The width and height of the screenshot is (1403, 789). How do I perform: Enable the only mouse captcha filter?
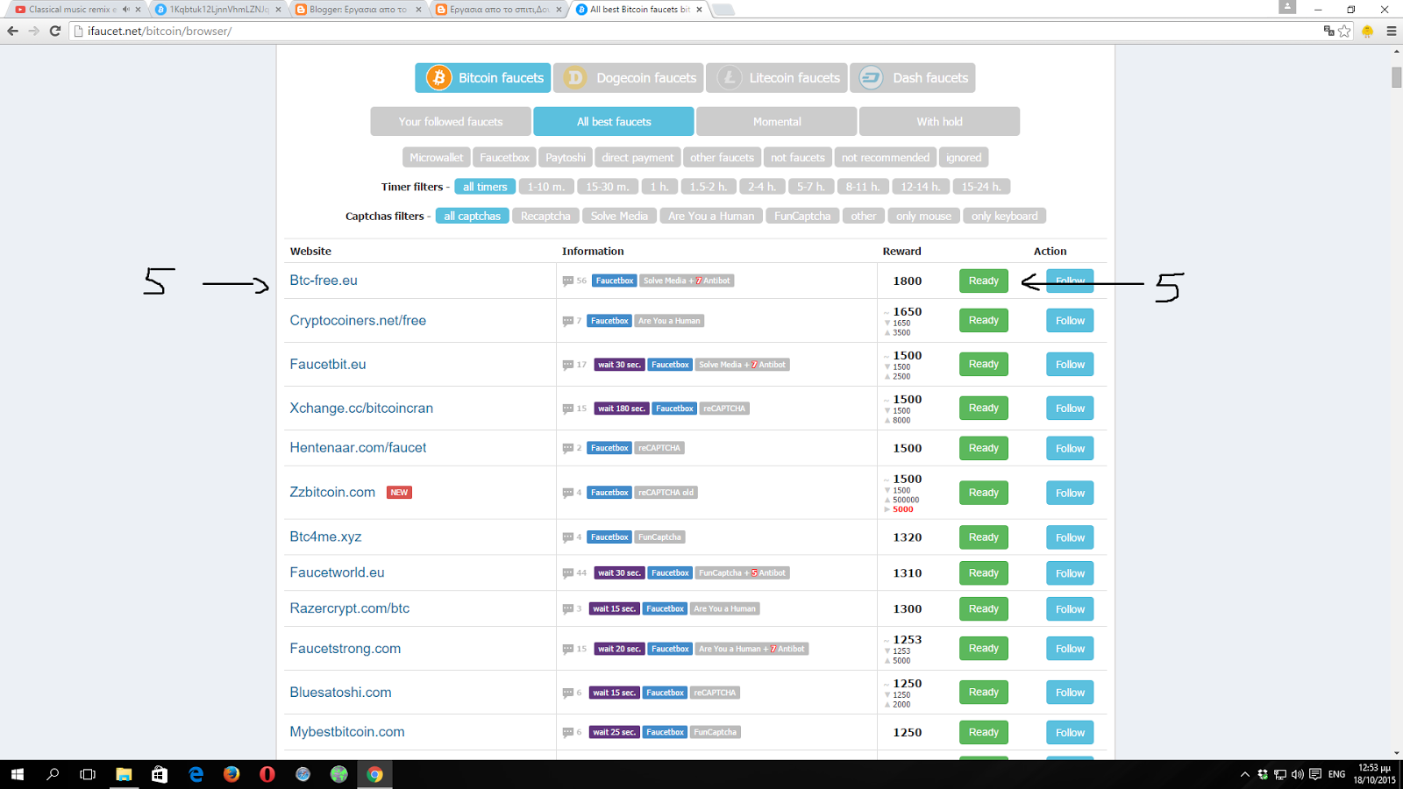tap(923, 216)
